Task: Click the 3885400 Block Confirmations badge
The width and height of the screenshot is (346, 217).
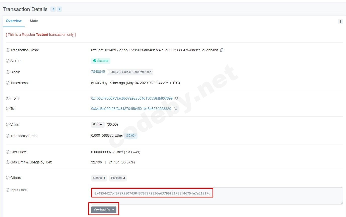Action: point(130,72)
